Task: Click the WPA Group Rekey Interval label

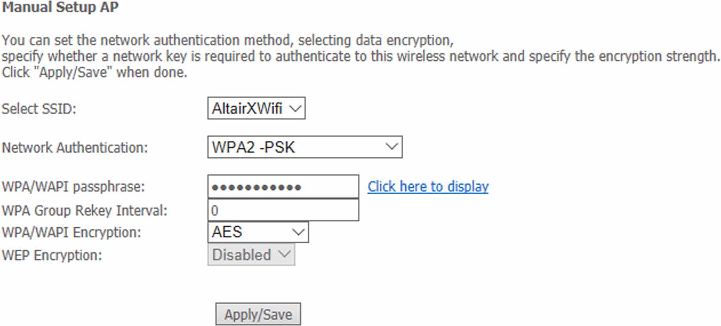Action: [x=85, y=211]
